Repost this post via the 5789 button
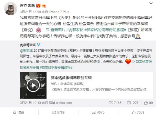 (58, 112)
